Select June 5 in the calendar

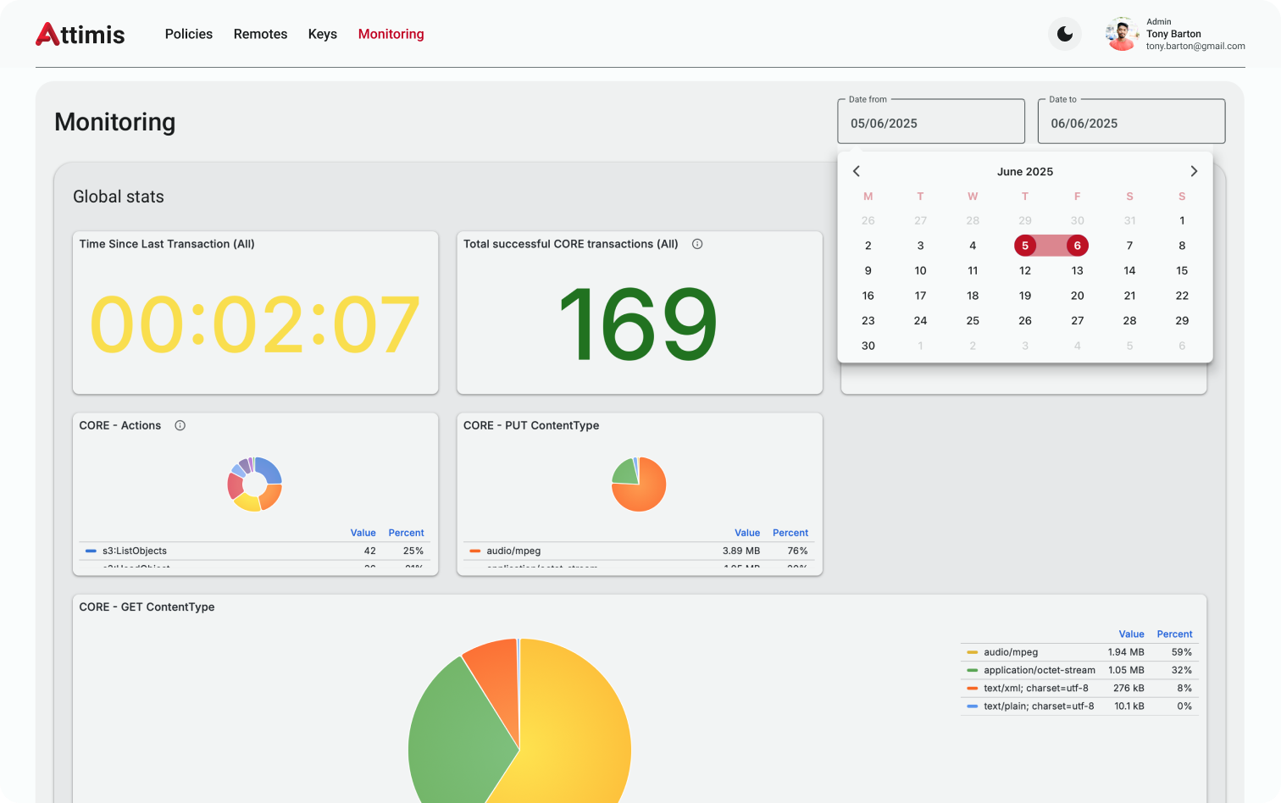[1025, 246]
